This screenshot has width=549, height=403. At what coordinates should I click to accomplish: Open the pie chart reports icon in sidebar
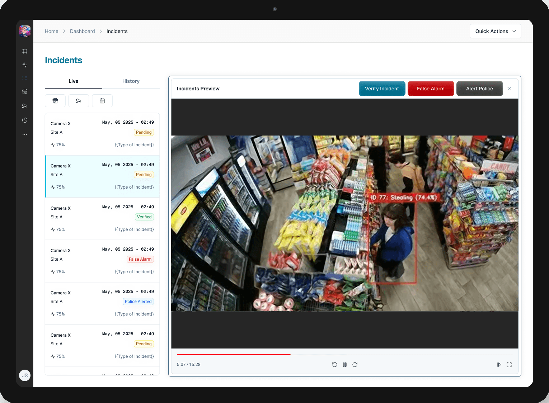(25, 120)
